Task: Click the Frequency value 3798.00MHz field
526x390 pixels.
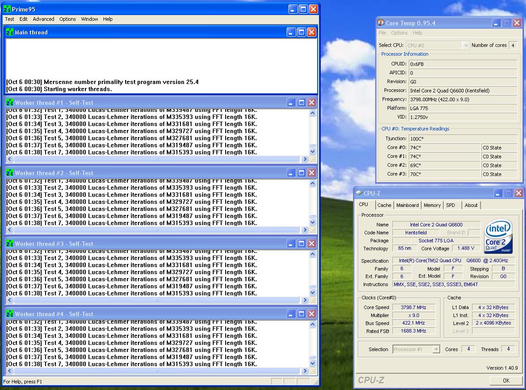Action: click(463, 99)
